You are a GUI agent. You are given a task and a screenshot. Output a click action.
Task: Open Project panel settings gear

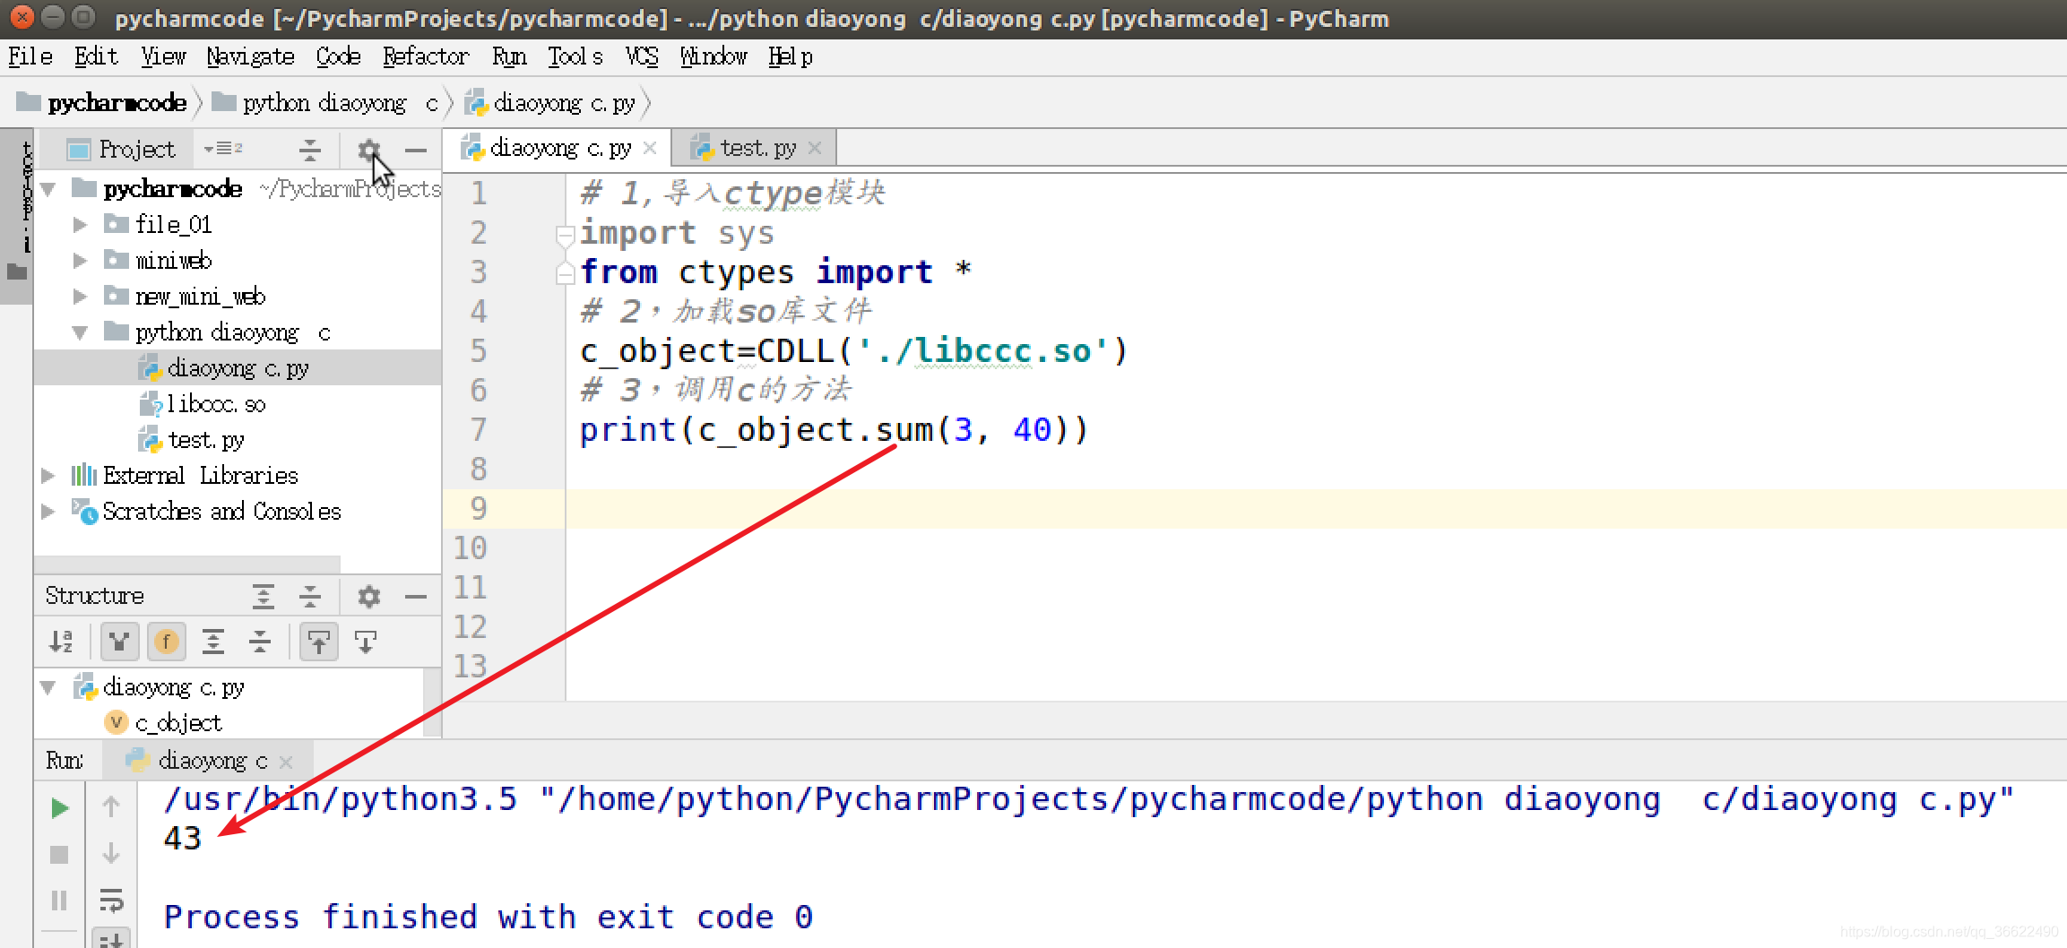click(x=368, y=150)
